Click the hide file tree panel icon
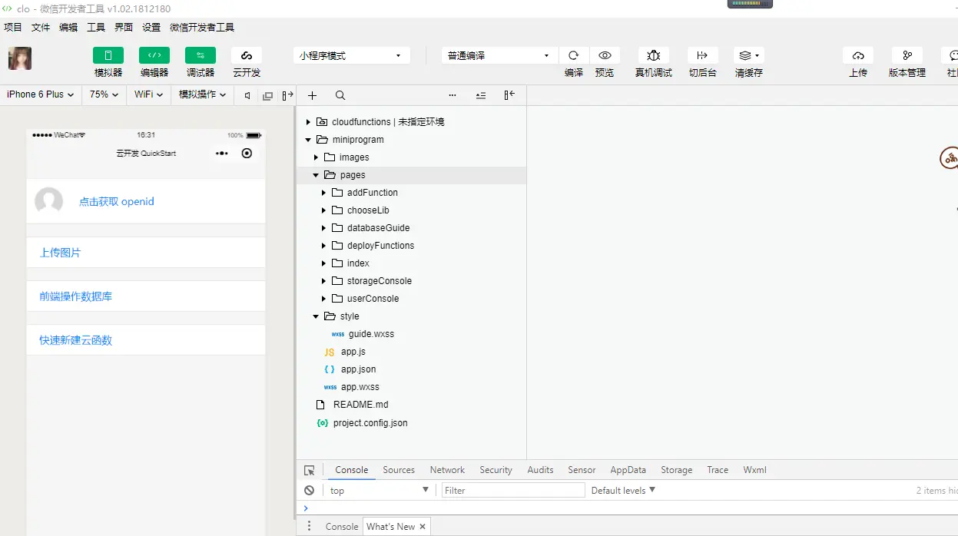 point(509,95)
